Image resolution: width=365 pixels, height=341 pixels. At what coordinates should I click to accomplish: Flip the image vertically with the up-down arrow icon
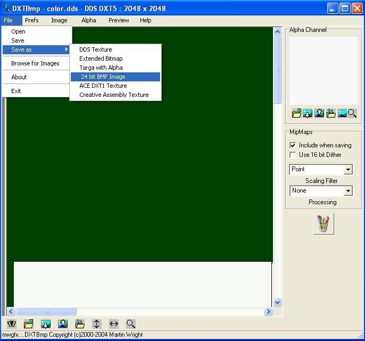97,324
